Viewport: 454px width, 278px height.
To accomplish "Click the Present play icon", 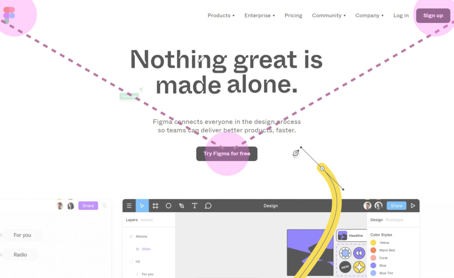I will coord(413,206).
